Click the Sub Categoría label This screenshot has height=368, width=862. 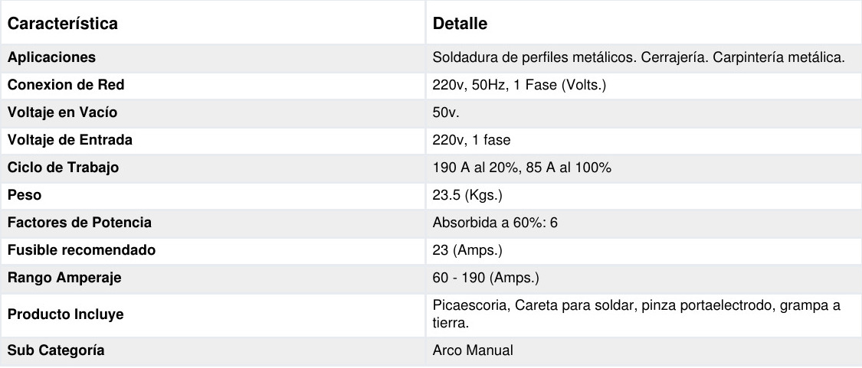(56, 350)
